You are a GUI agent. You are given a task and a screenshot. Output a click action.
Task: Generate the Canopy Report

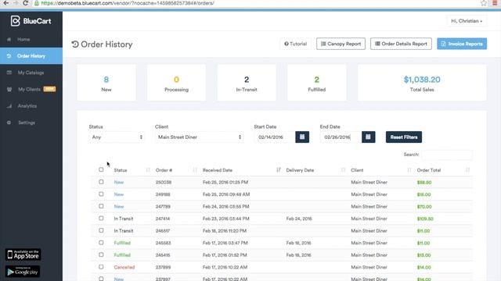click(x=341, y=44)
